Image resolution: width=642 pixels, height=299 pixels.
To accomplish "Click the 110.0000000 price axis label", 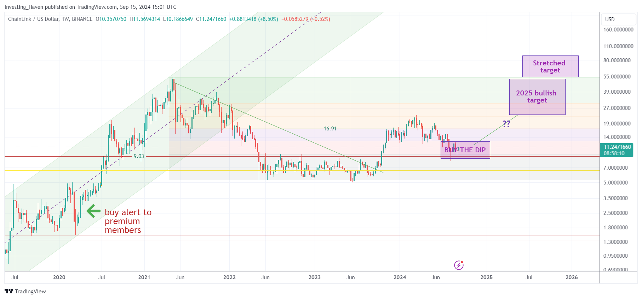I will (618, 46).
